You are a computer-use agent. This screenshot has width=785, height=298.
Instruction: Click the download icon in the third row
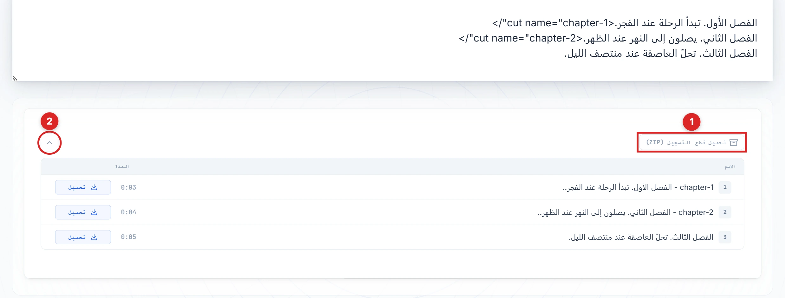tap(94, 237)
